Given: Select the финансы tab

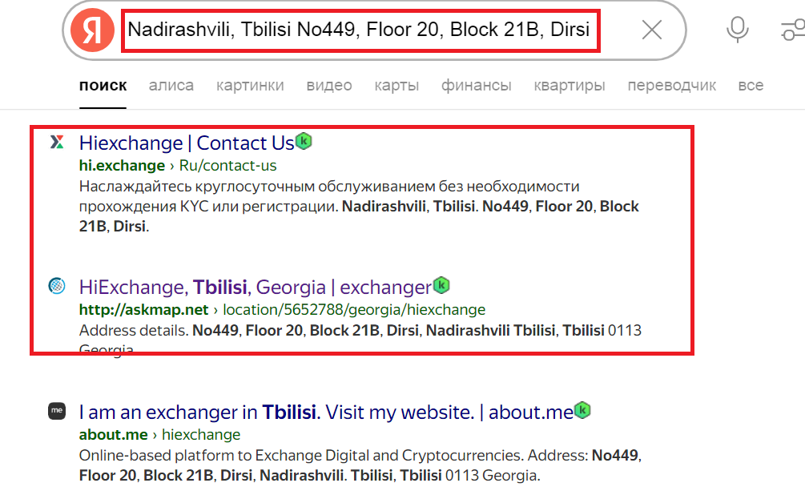Looking at the screenshot, I should (x=477, y=85).
